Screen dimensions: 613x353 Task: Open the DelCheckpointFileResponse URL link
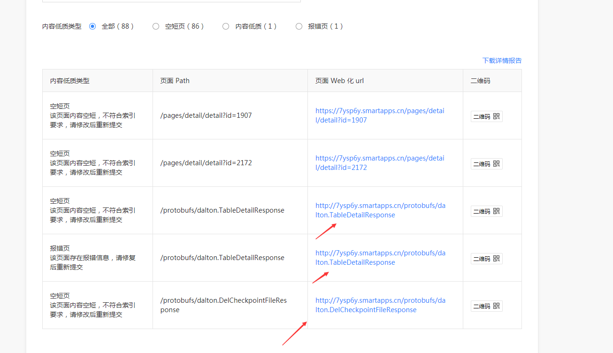pyautogui.click(x=380, y=305)
